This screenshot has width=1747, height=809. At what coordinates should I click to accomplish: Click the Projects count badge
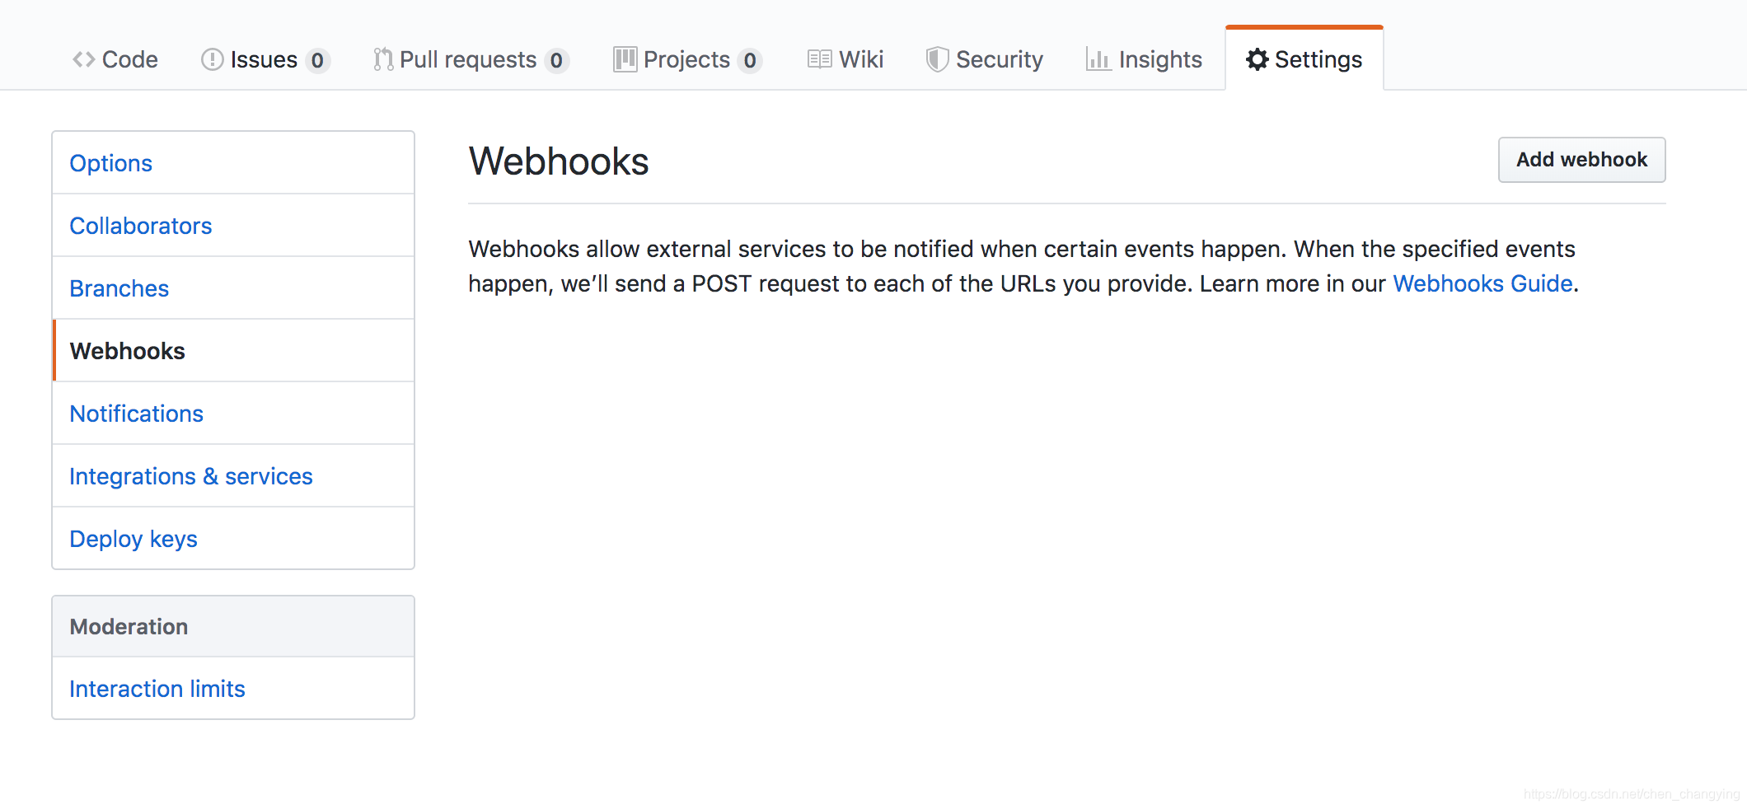point(750,60)
